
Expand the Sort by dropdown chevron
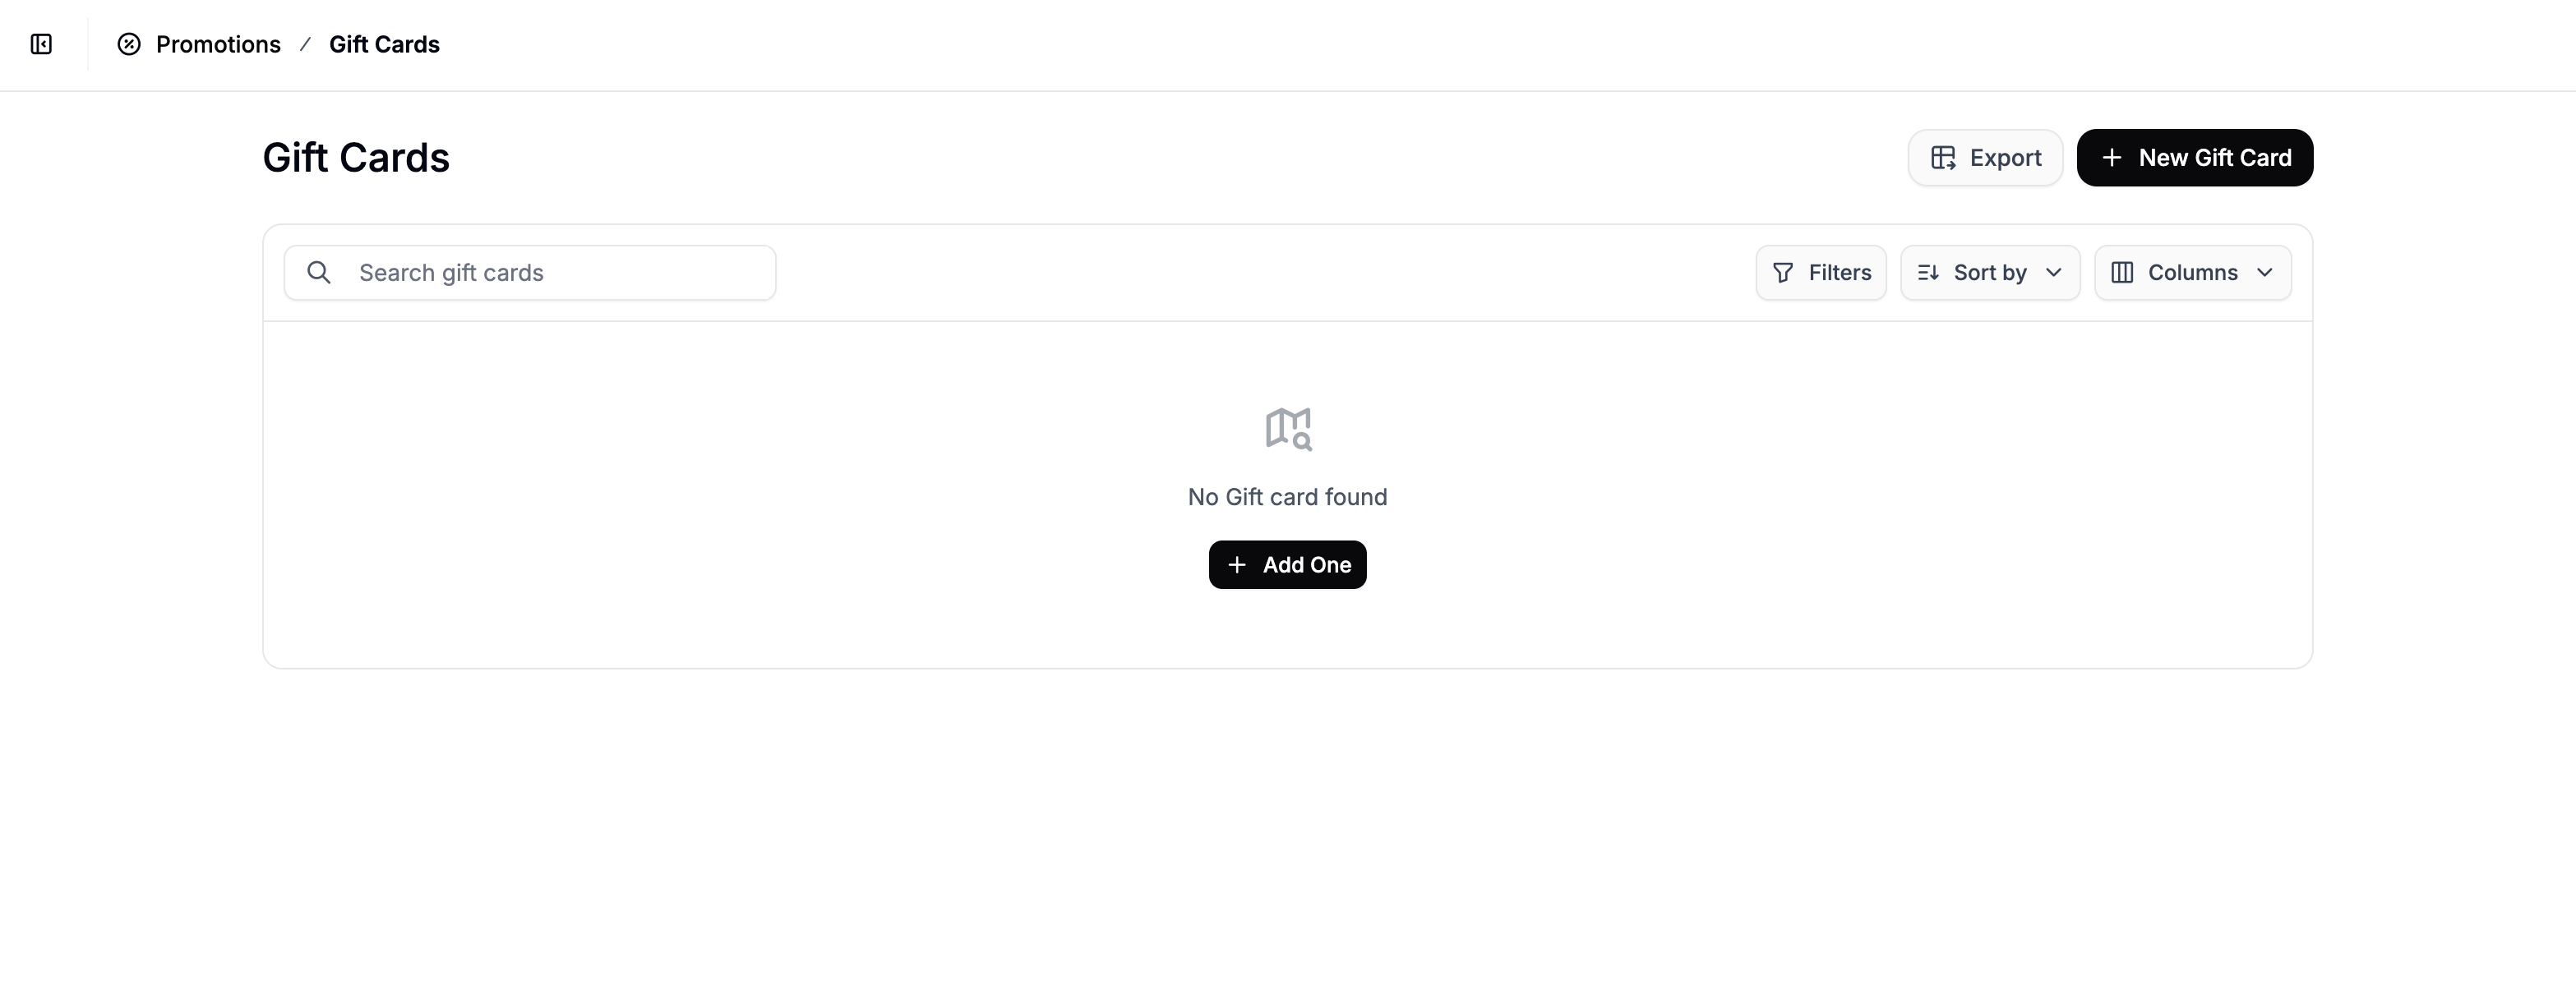2054,273
